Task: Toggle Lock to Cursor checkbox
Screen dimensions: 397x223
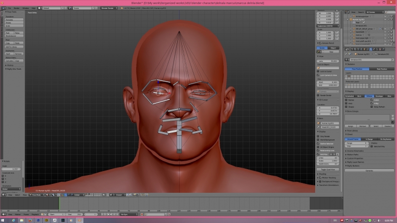Action: coord(318,71)
